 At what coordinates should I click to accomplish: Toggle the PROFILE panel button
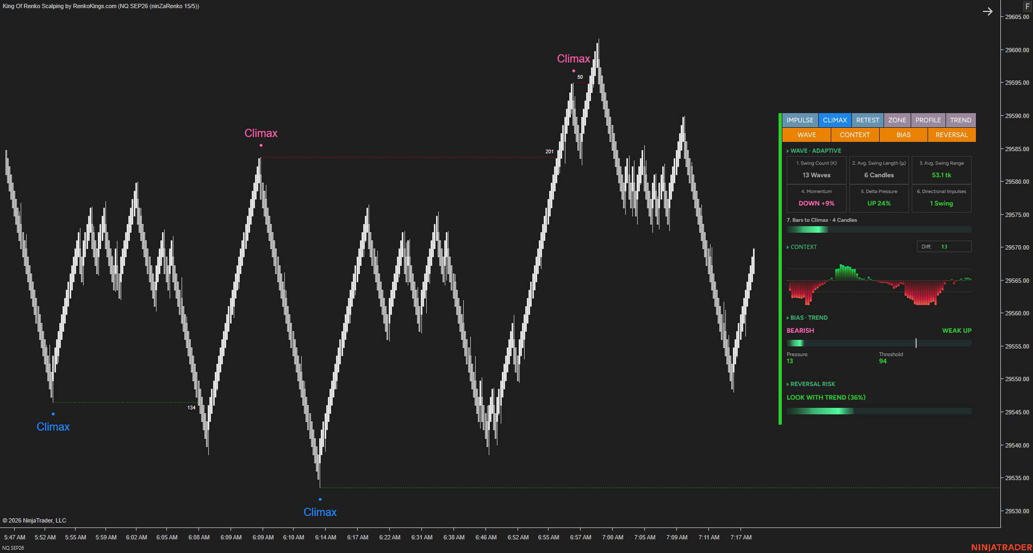(x=928, y=120)
